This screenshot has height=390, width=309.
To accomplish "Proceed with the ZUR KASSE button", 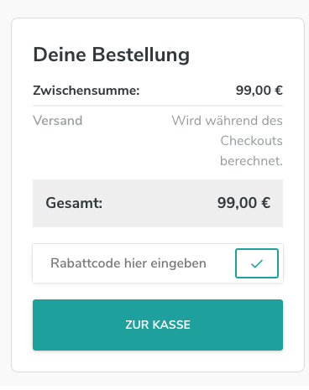I will click(158, 325).
